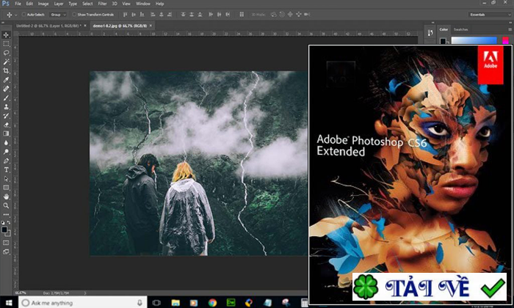Open the Essentials workspace dropdown

pos(485,14)
